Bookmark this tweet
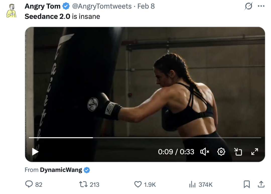The image size is (271, 194). pos(247,184)
